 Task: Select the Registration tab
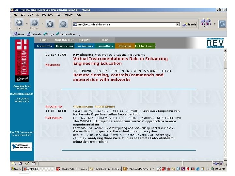(x=64, y=46)
